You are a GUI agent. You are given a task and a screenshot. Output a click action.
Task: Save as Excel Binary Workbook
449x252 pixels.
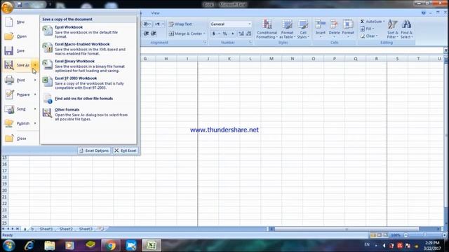tap(88, 66)
